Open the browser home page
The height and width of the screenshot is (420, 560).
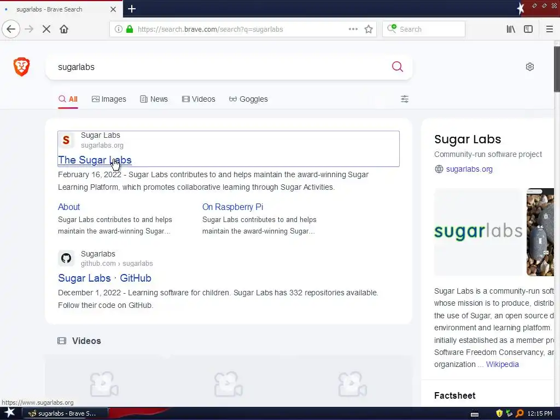click(x=64, y=29)
